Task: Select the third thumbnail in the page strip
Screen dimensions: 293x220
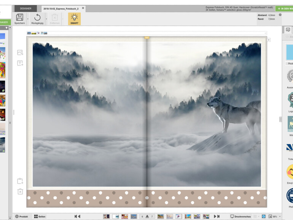Action: (125, 217)
